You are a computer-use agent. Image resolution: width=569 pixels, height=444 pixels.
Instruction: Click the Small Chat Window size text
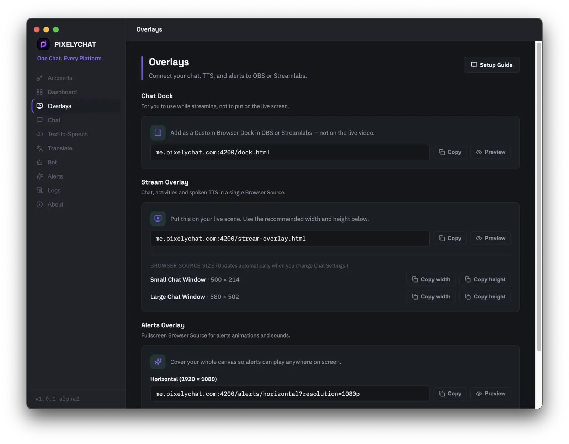195,280
